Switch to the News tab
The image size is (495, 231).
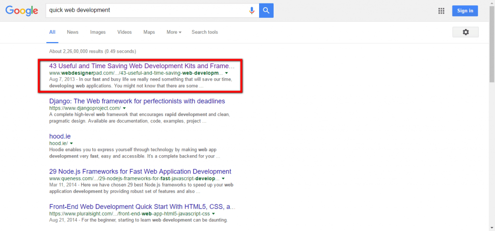[x=73, y=32]
